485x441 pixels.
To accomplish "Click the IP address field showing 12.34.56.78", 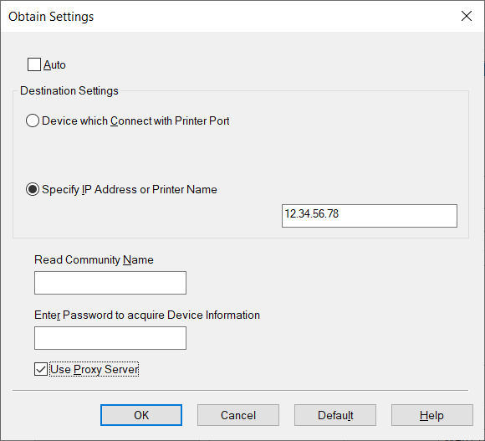I will coord(370,216).
